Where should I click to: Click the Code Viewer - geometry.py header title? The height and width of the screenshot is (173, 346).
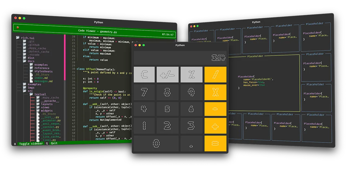pos(97,32)
